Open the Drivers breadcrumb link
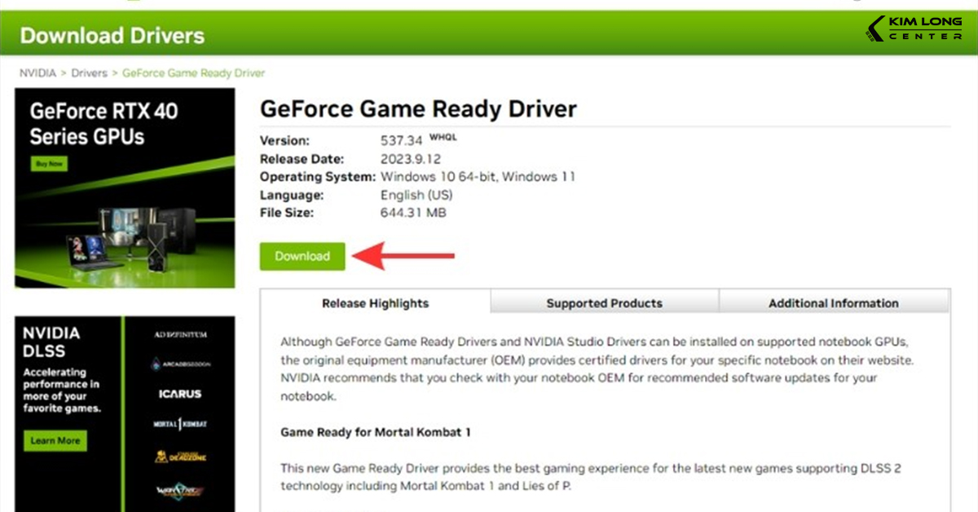Viewport: 978px width, 512px height. coord(89,73)
